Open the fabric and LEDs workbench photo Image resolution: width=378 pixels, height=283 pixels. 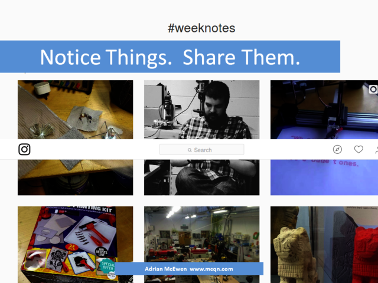click(x=75, y=137)
